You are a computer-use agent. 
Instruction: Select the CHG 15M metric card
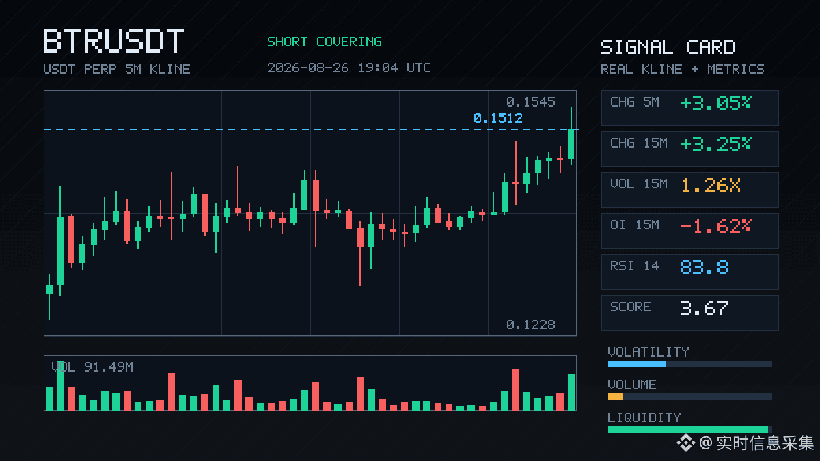point(690,149)
